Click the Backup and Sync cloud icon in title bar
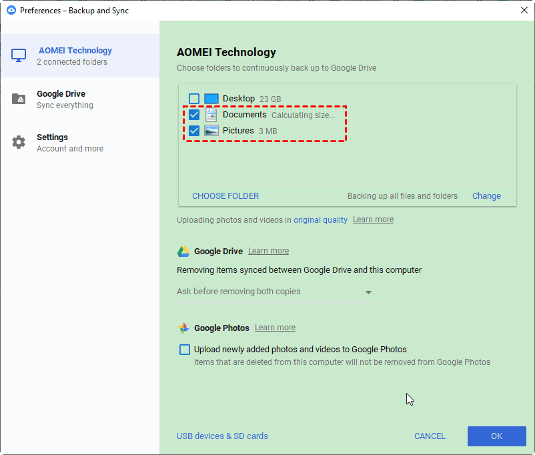Screen dimensions: 535x455 (x=11, y=10)
